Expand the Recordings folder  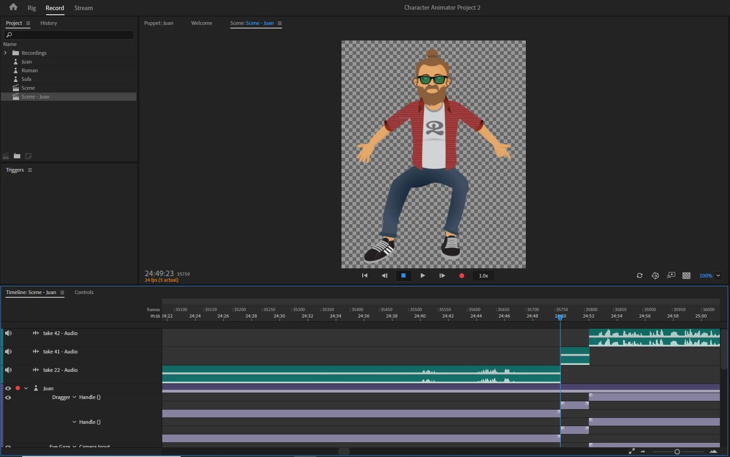pos(6,53)
